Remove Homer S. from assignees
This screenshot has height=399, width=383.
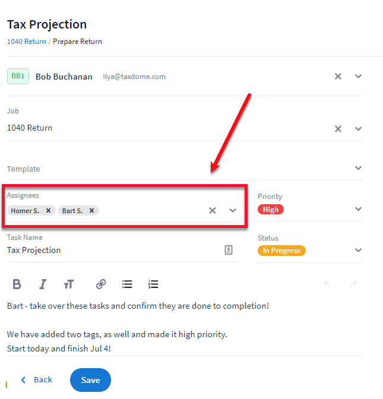coord(49,210)
